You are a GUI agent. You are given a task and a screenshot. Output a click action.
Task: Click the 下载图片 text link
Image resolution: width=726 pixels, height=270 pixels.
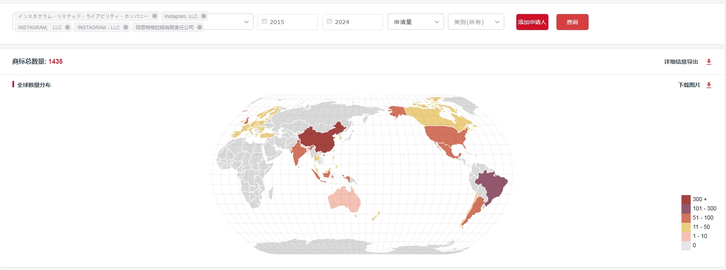coord(689,85)
